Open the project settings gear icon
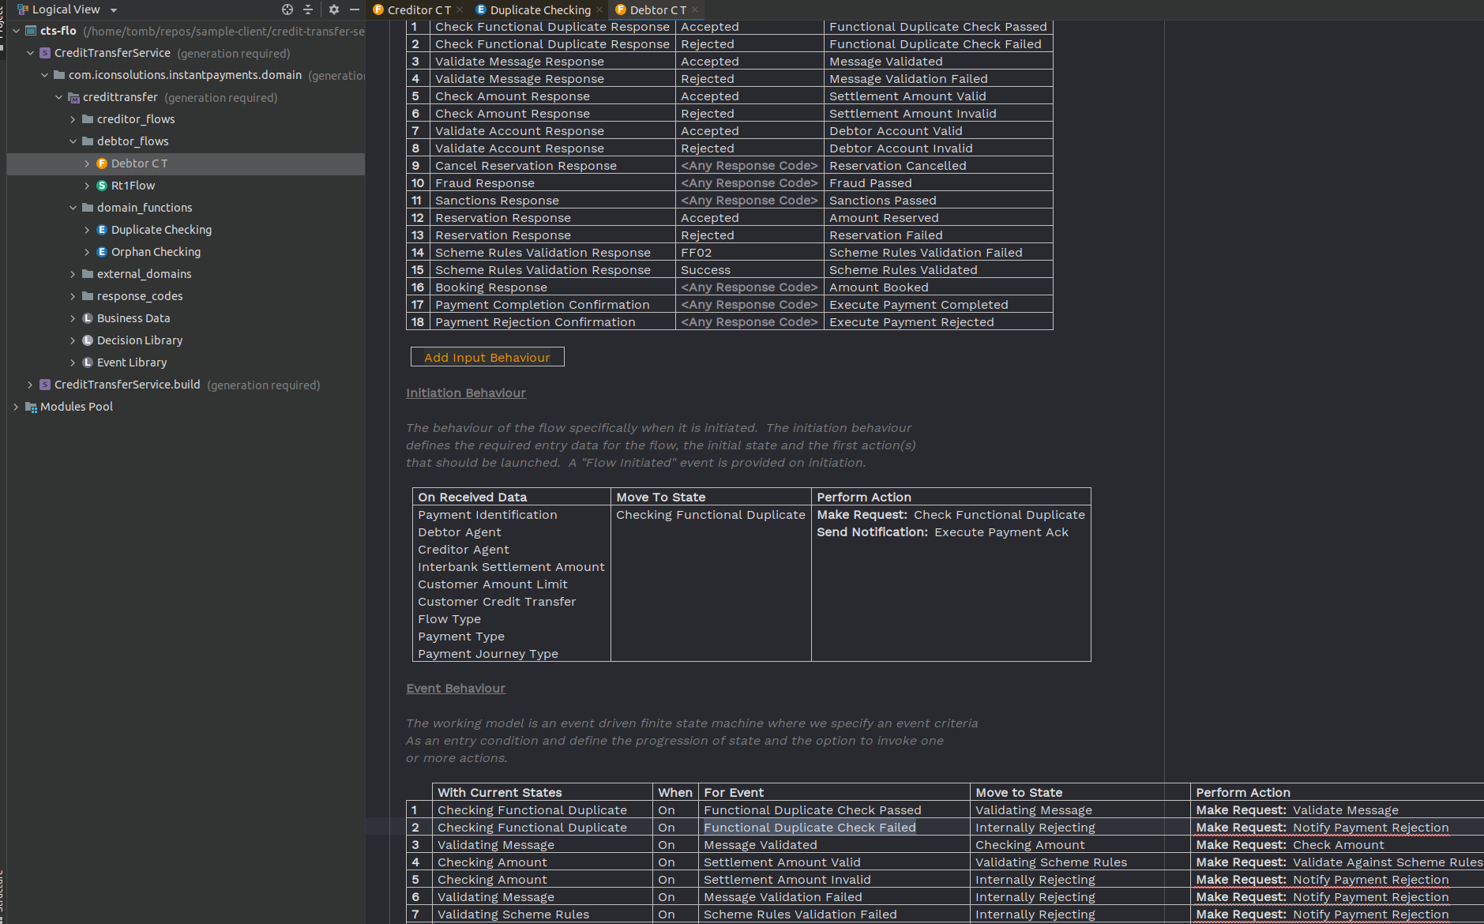Image resolution: width=1484 pixels, height=924 pixels. [x=333, y=9]
